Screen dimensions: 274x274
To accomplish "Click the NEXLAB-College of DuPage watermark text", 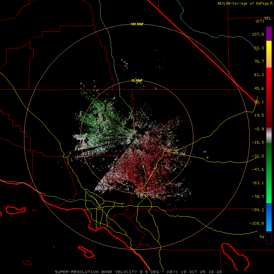I will coord(245,3).
